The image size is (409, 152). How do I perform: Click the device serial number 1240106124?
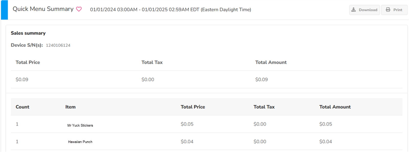pyautogui.click(x=58, y=45)
